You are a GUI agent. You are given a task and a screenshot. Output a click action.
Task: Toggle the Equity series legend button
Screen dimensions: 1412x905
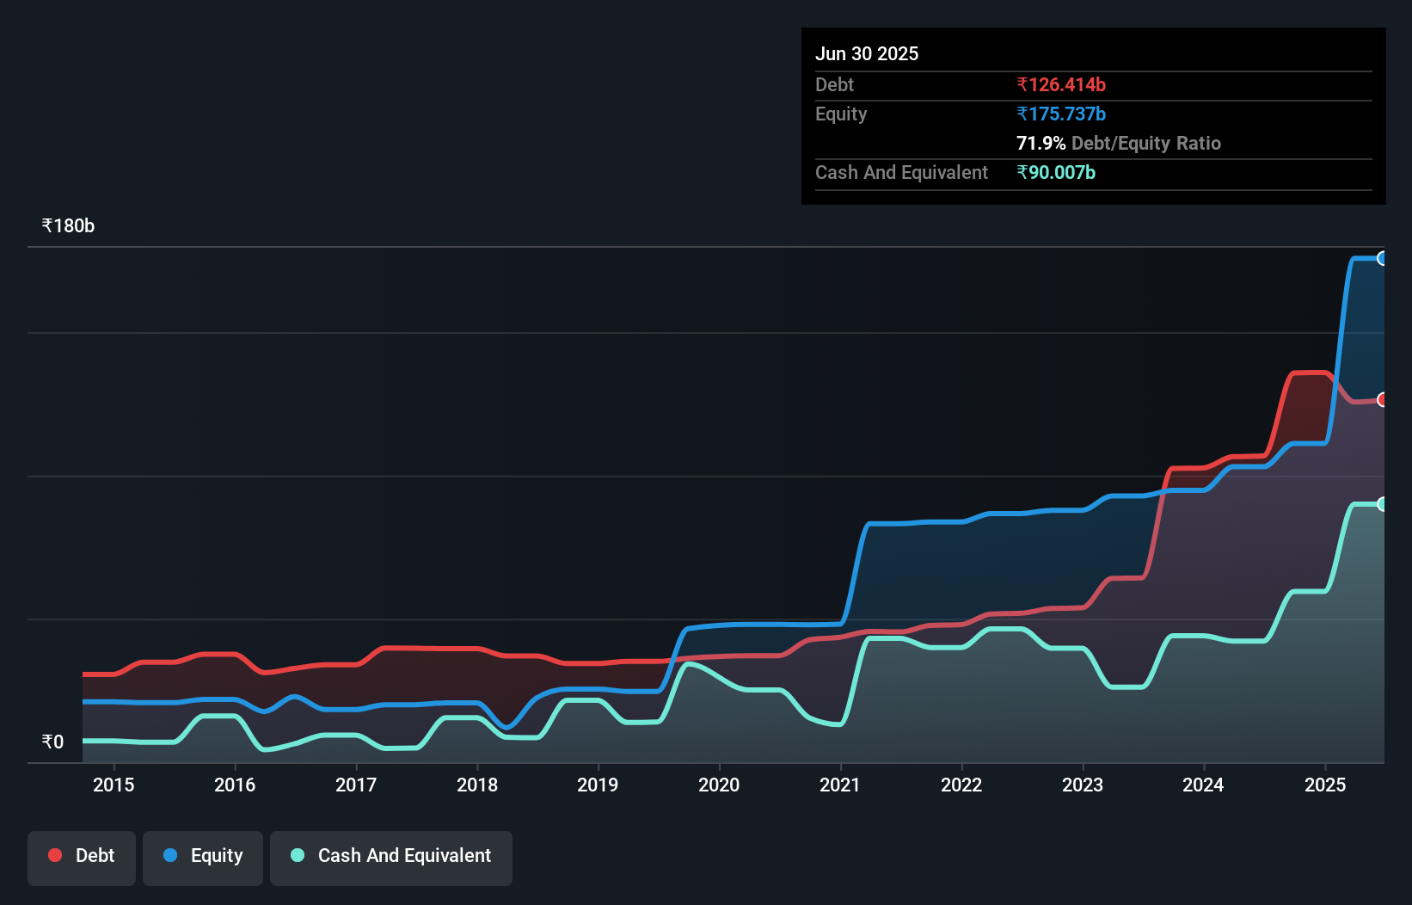203,858
